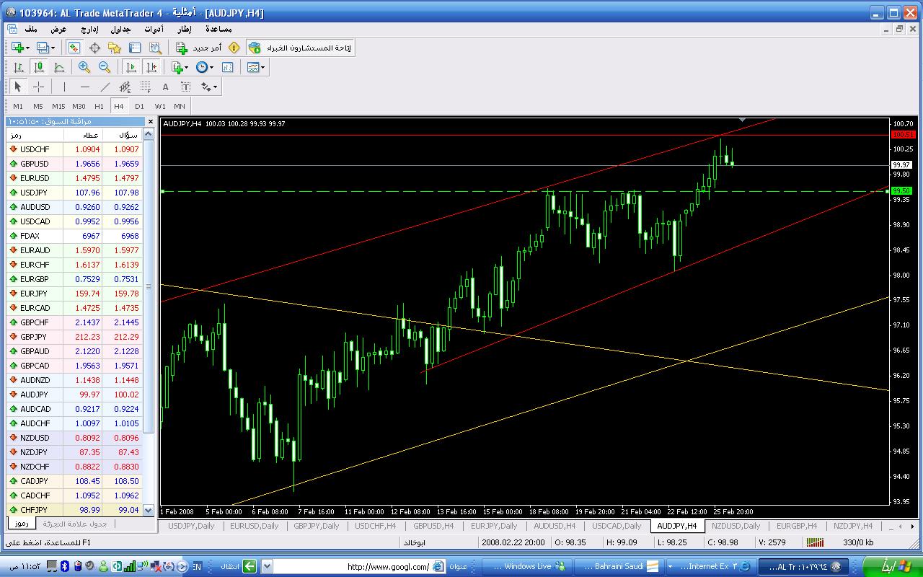
Task: Draw a horizontal line tool
Action: click(85, 87)
